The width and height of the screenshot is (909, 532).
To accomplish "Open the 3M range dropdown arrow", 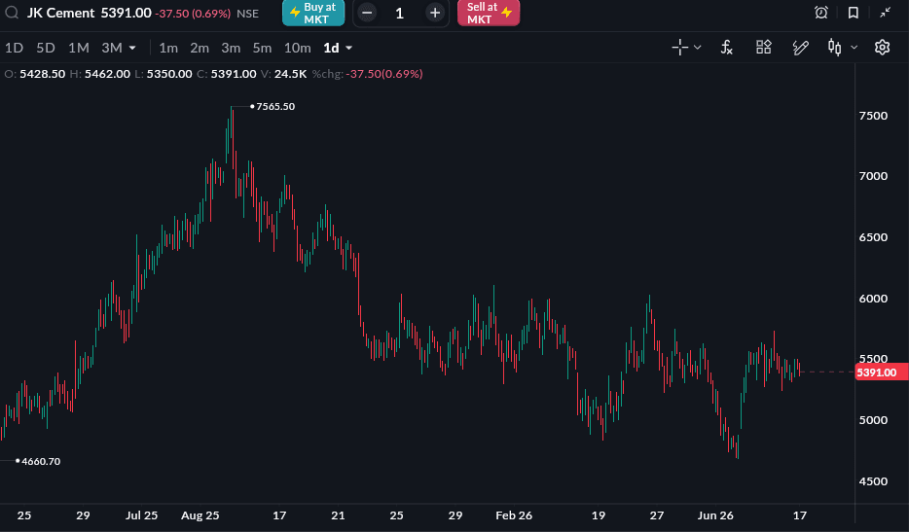I will coord(132,48).
